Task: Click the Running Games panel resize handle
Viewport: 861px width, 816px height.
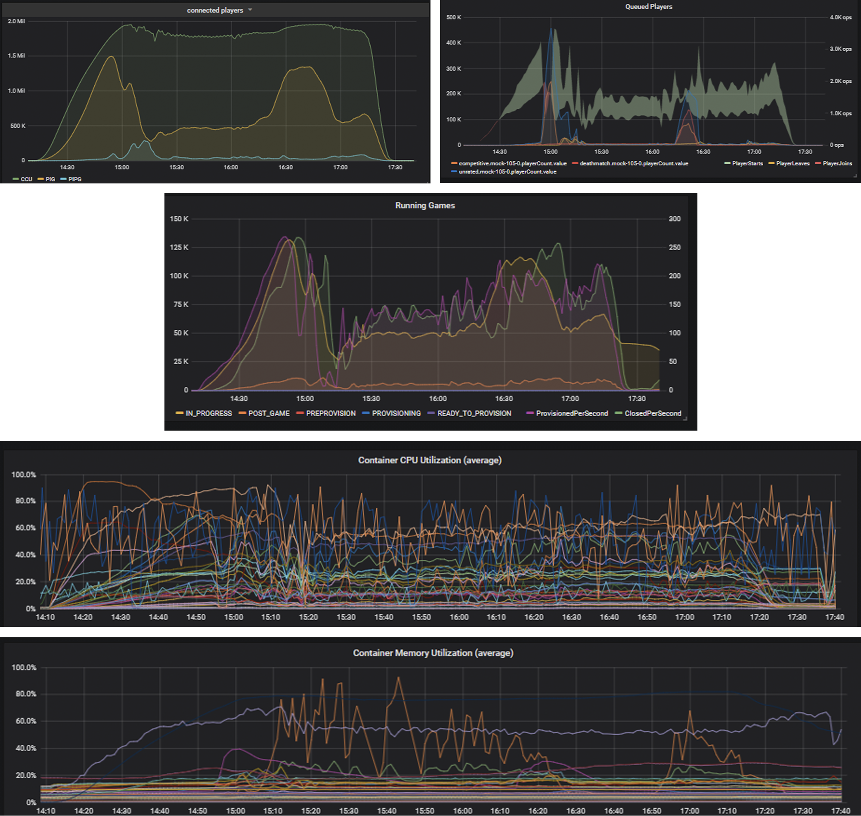Action: point(685,419)
